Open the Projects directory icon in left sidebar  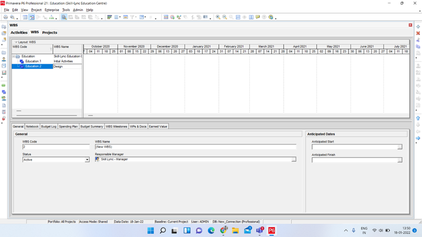pyautogui.click(x=4, y=53)
